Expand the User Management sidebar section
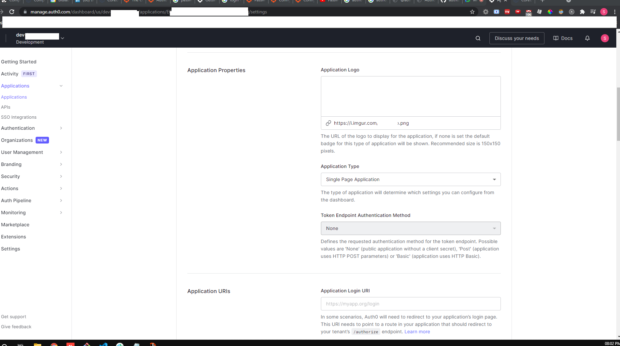 (x=61, y=152)
